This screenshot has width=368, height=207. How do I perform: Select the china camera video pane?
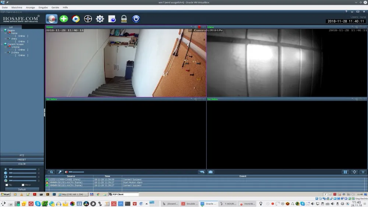287,63
